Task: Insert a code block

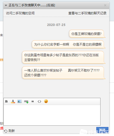Action: coord(39,101)
